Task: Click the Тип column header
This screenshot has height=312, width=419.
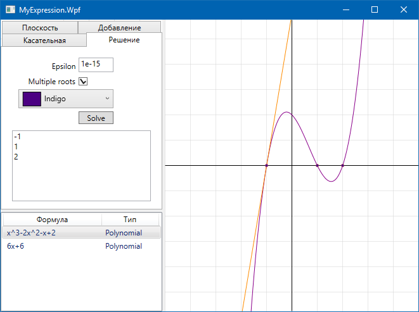Action: pos(130,220)
